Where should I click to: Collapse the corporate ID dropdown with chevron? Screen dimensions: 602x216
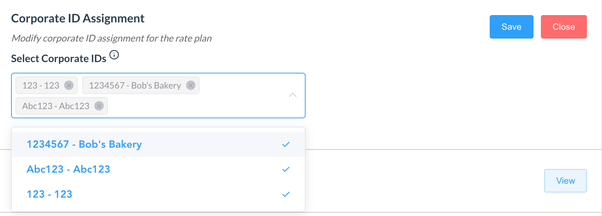pos(293,95)
